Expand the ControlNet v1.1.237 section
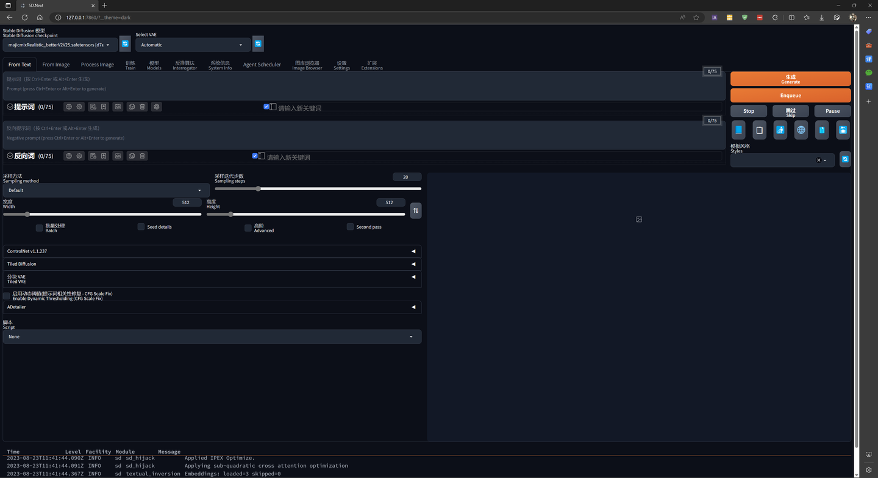878x478 pixels. (x=212, y=251)
